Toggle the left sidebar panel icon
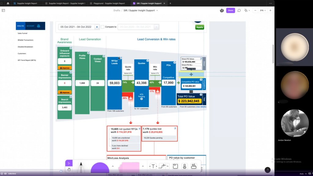This screenshot has width=313, height=176. point(3,10)
